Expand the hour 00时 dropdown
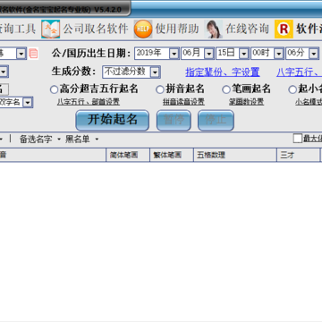This screenshot has height=322, width=322. click(x=279, y=54)
